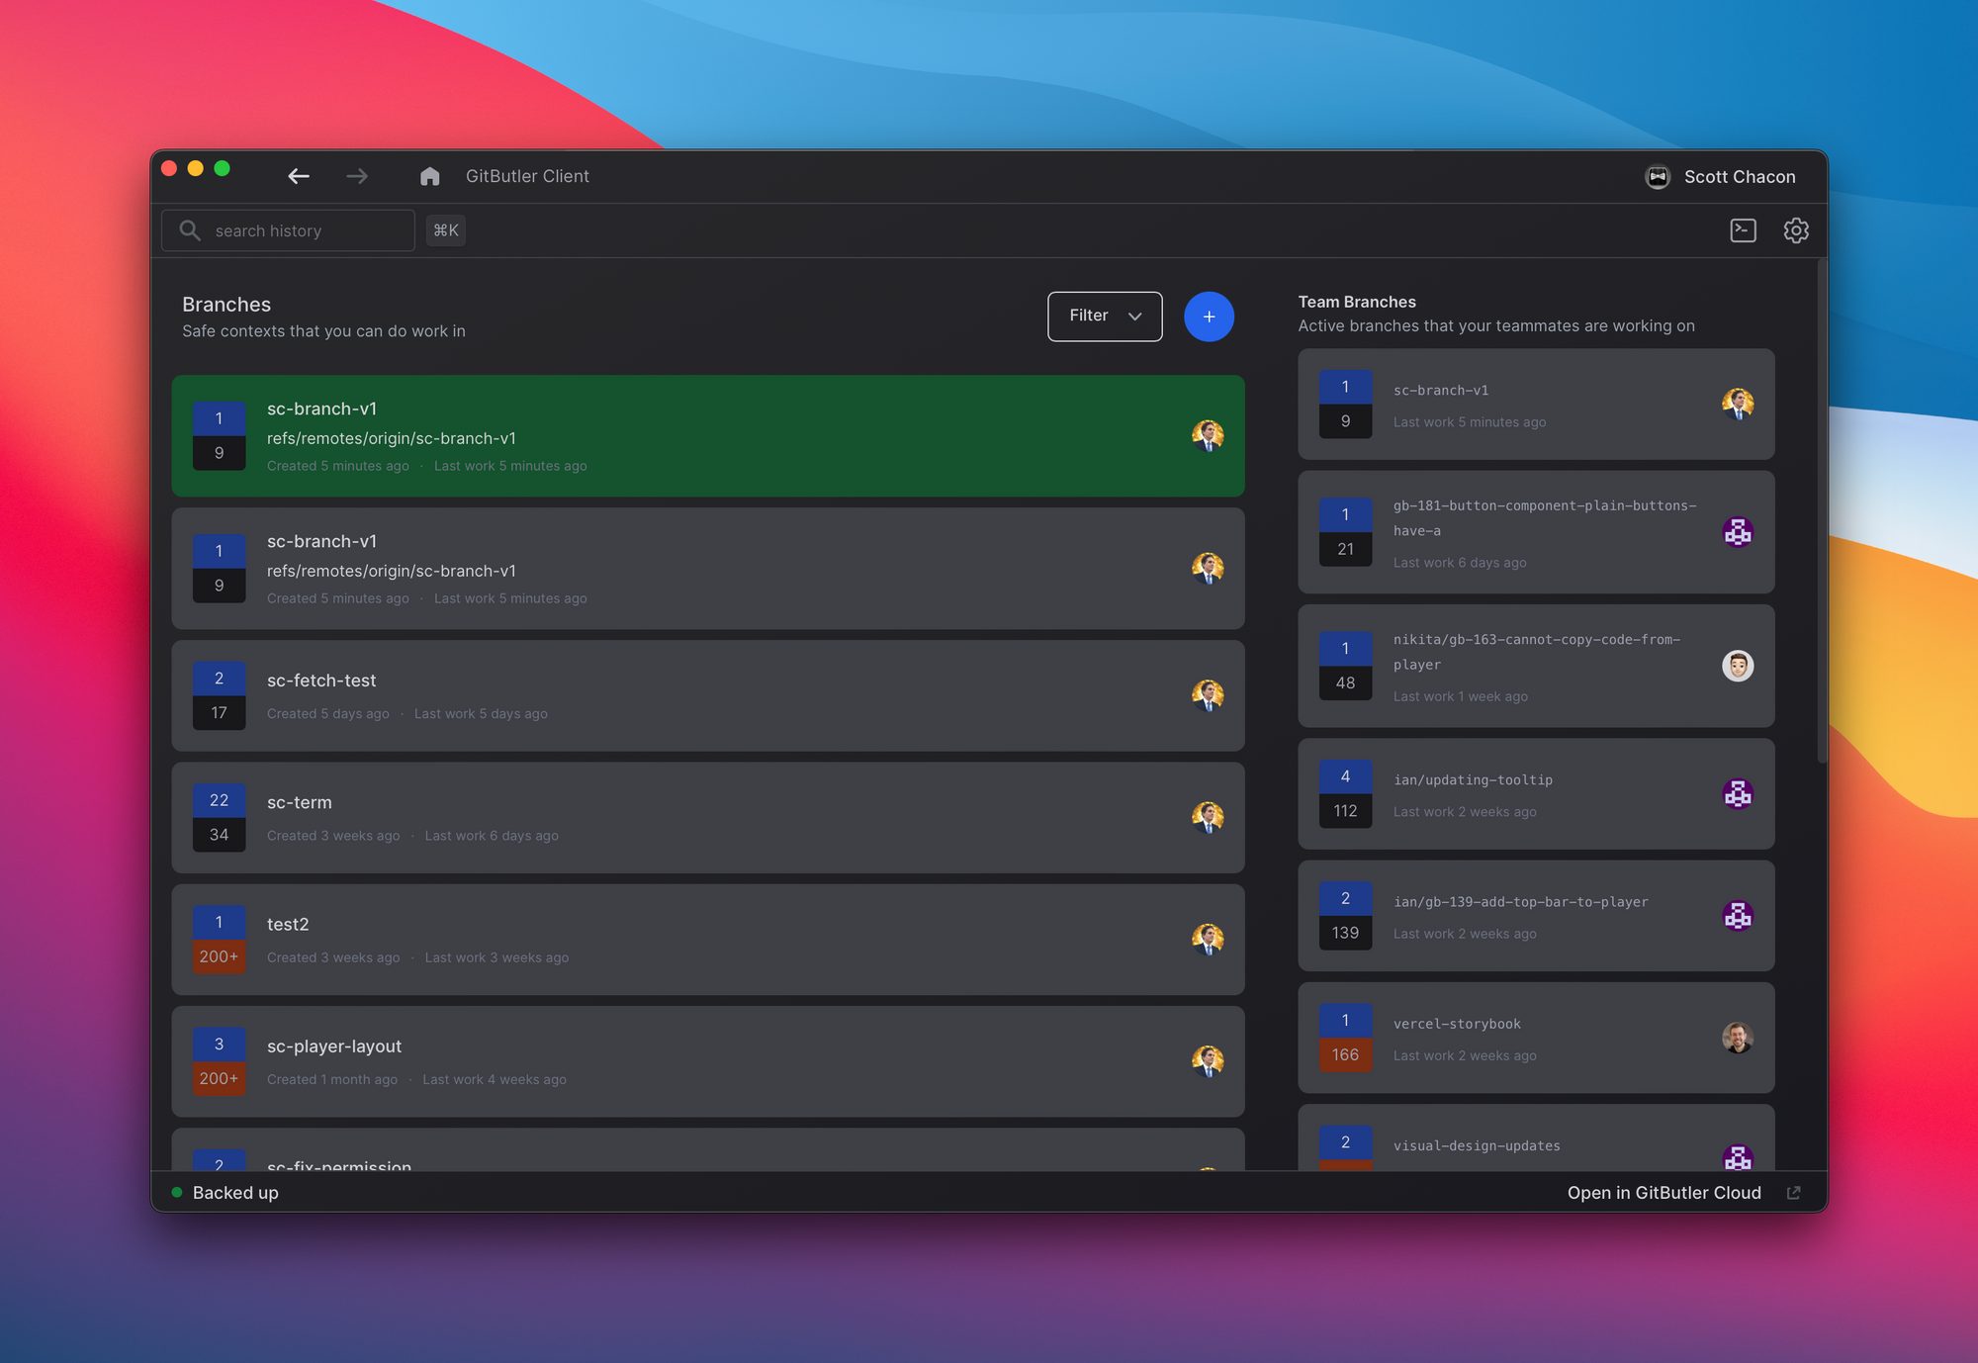Click the search magnifier icon
The width and height of the screenshot is (1978, 1363).
click(x=189, y=230)
